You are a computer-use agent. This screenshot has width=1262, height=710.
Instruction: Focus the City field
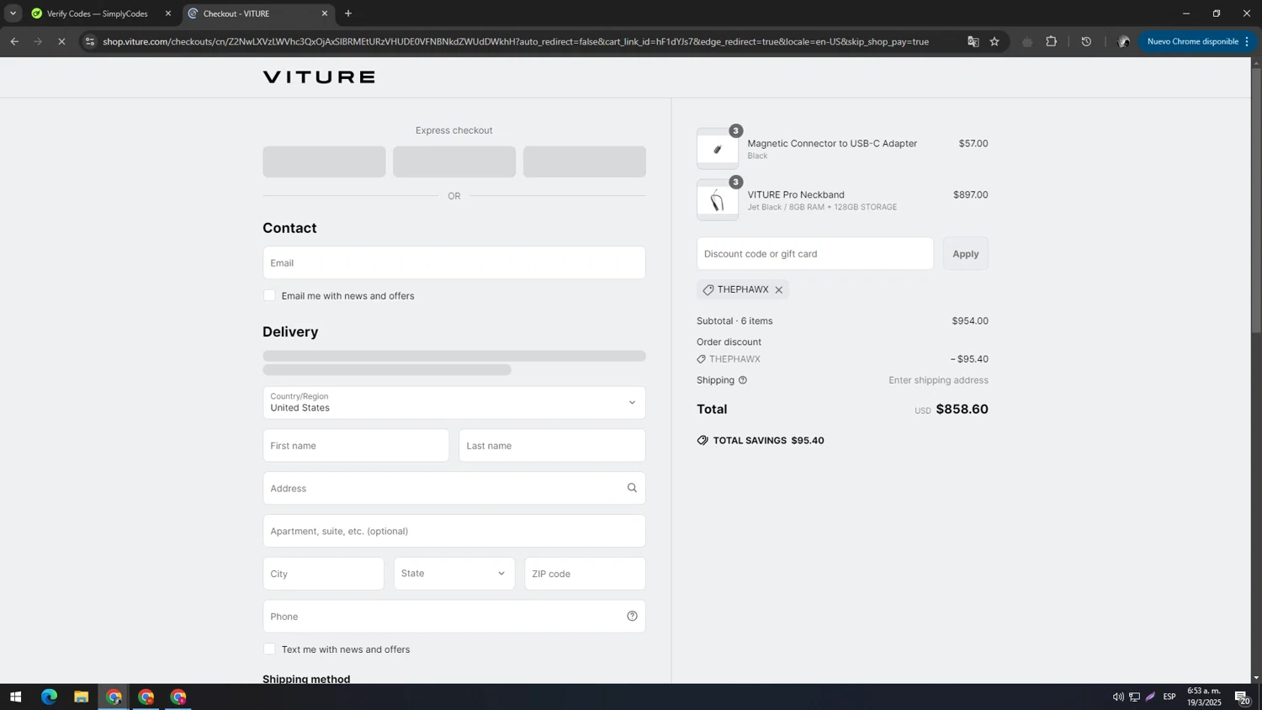tap(323, 574)
